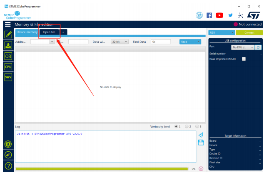Switch to the Open file tab
The height and width of the screenshot is (172, 264).
coord(49,32)
